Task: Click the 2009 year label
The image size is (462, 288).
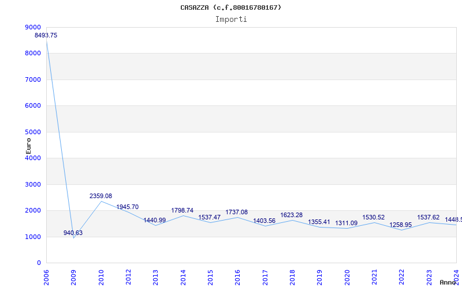Action: point(74,278)
